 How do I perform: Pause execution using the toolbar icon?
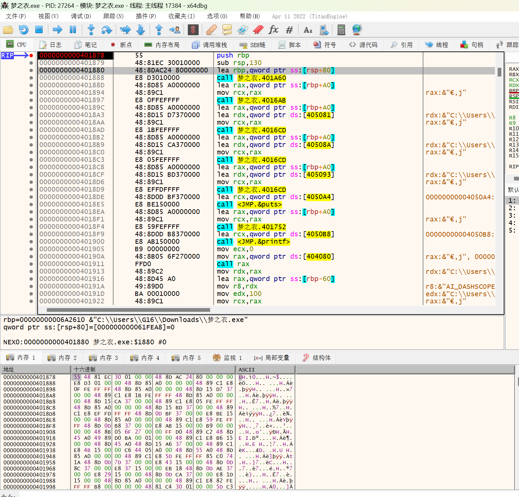[73, 30]
